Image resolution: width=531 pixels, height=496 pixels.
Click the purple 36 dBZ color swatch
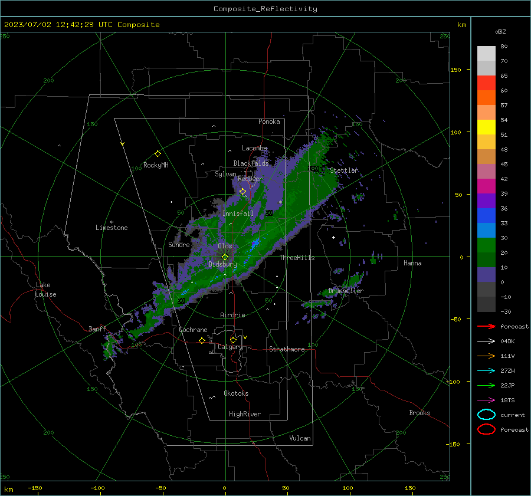[486, 201]
